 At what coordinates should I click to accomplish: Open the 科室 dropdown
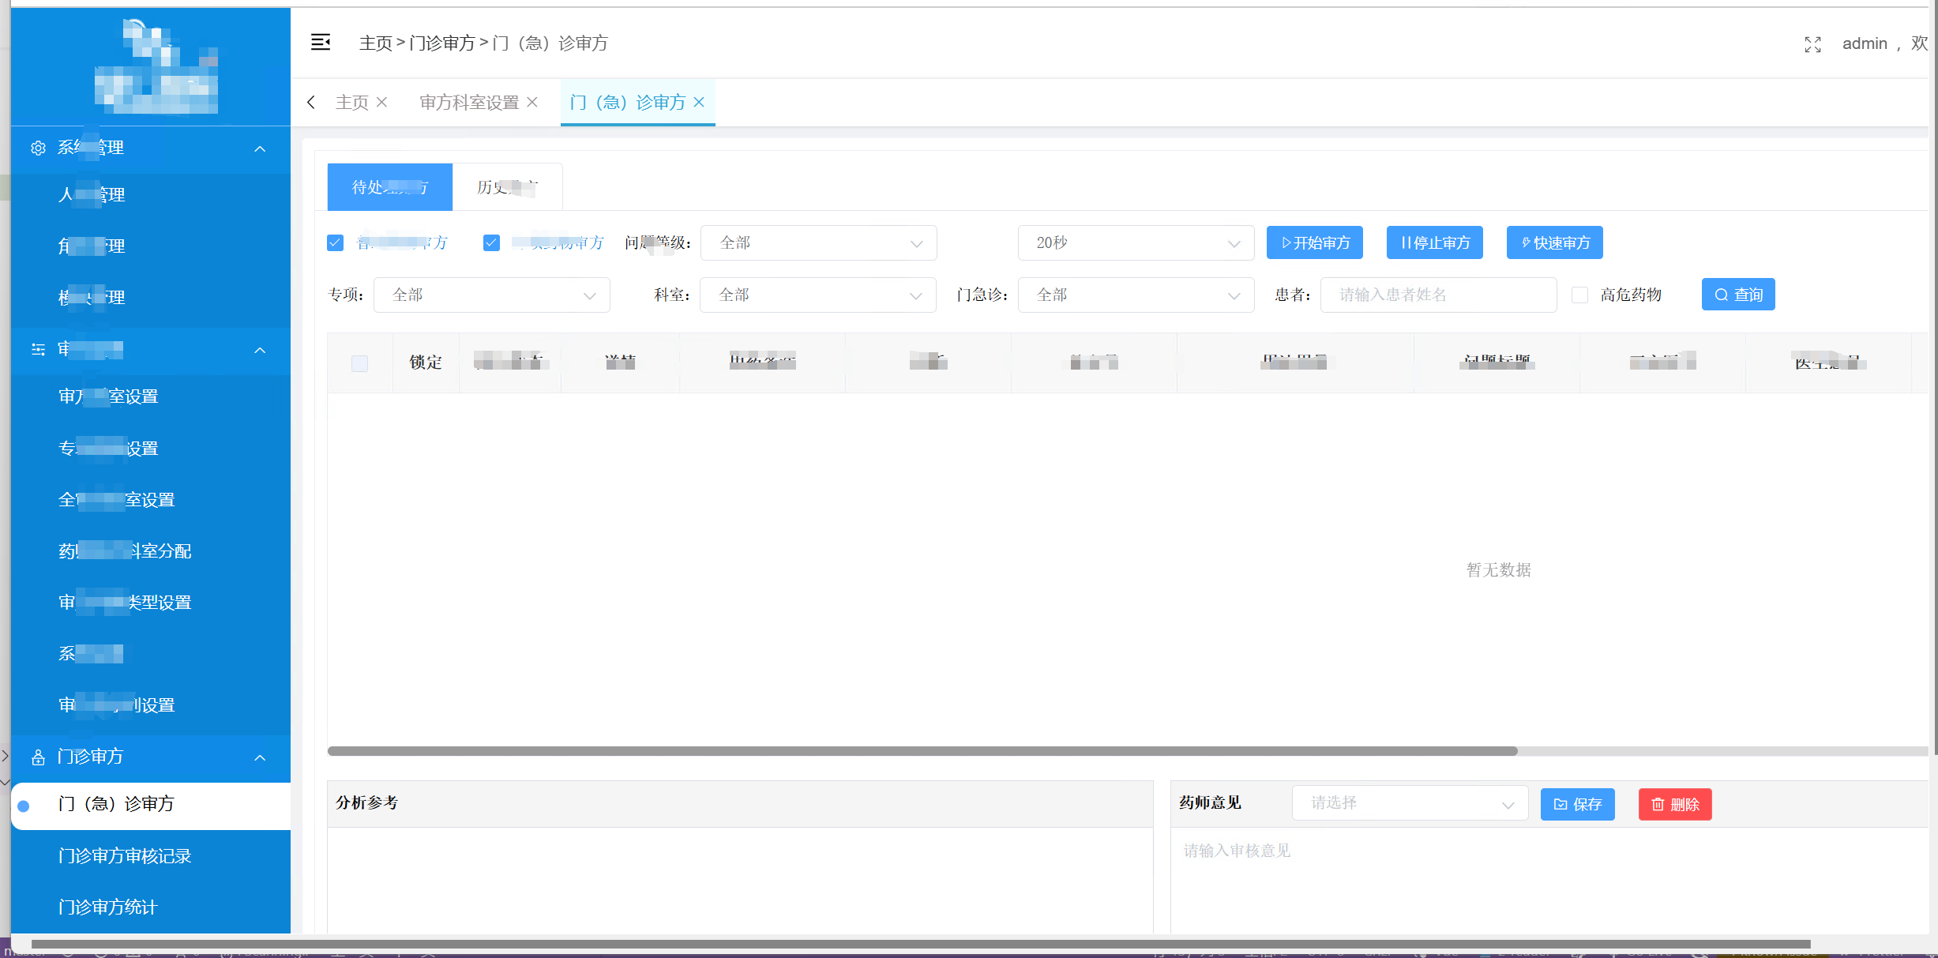tap(818, 295)
